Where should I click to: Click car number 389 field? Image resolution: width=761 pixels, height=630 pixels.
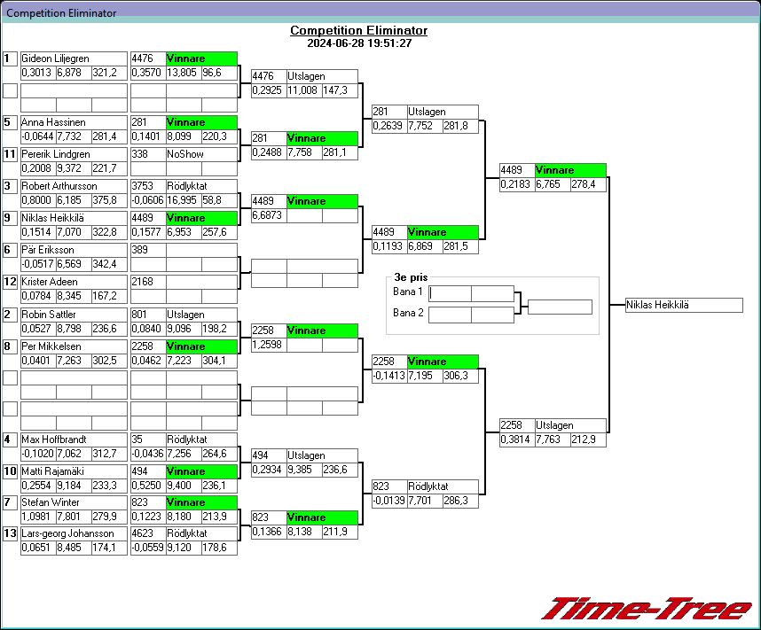coord(147,251)
